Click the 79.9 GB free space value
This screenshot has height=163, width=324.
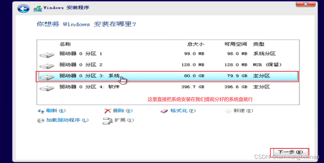tap(237, 76)
